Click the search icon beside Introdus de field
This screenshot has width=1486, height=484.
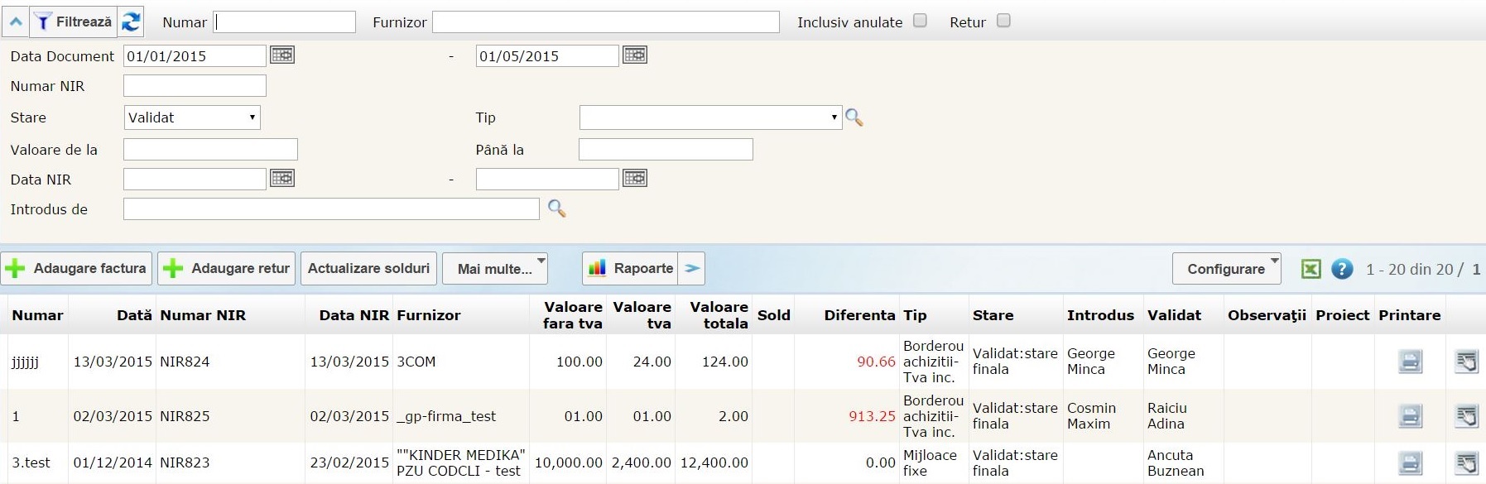pos(557,208)
